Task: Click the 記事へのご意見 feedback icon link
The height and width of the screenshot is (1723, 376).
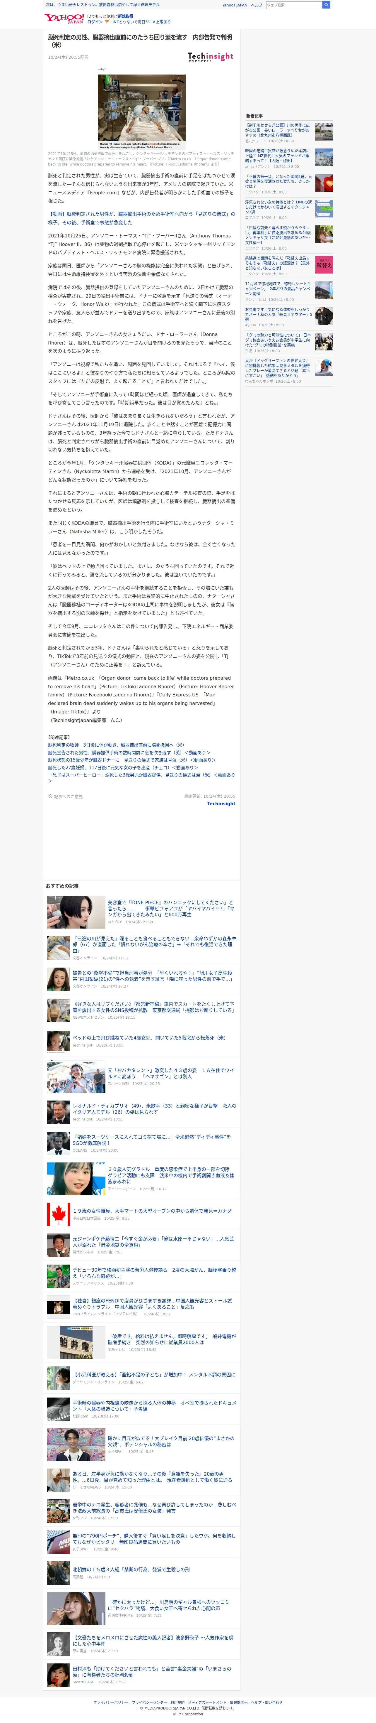Action: pos(66,796)
